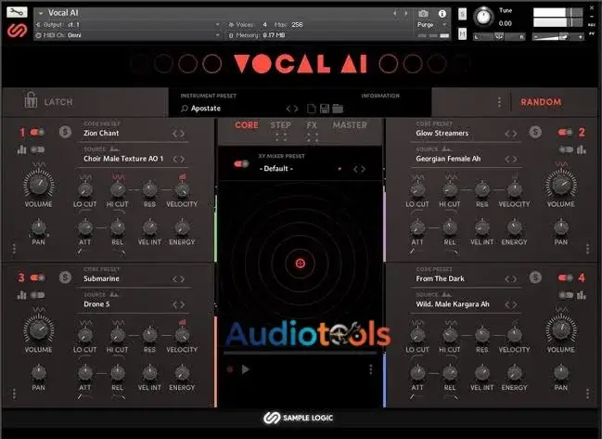Click the Kontakt output volume slider
Image resolution: width=602 pixels, height=439 pixels.
tap(559, 36)
